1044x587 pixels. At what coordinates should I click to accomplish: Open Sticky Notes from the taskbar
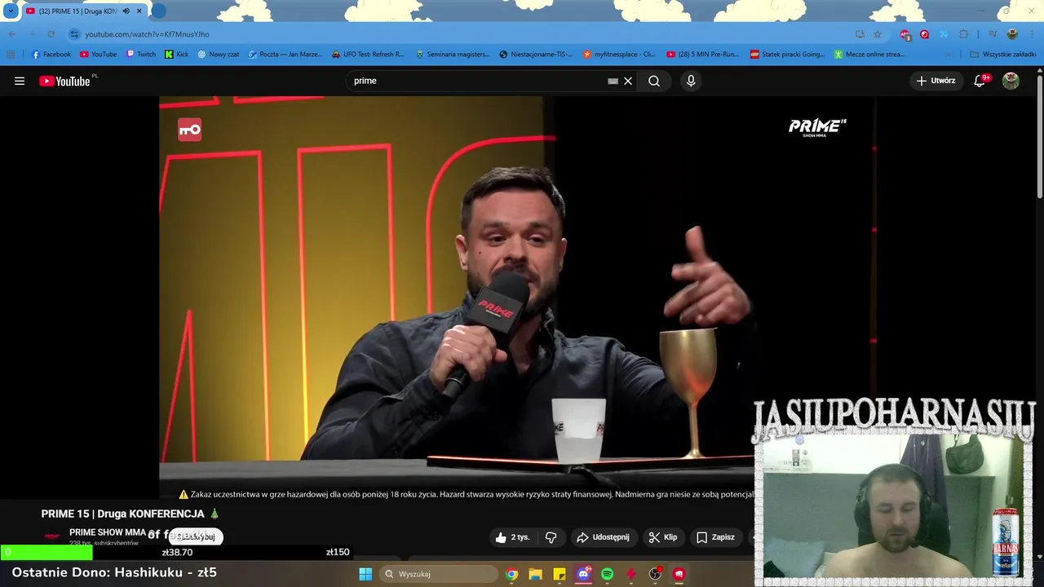coord(560,574)
